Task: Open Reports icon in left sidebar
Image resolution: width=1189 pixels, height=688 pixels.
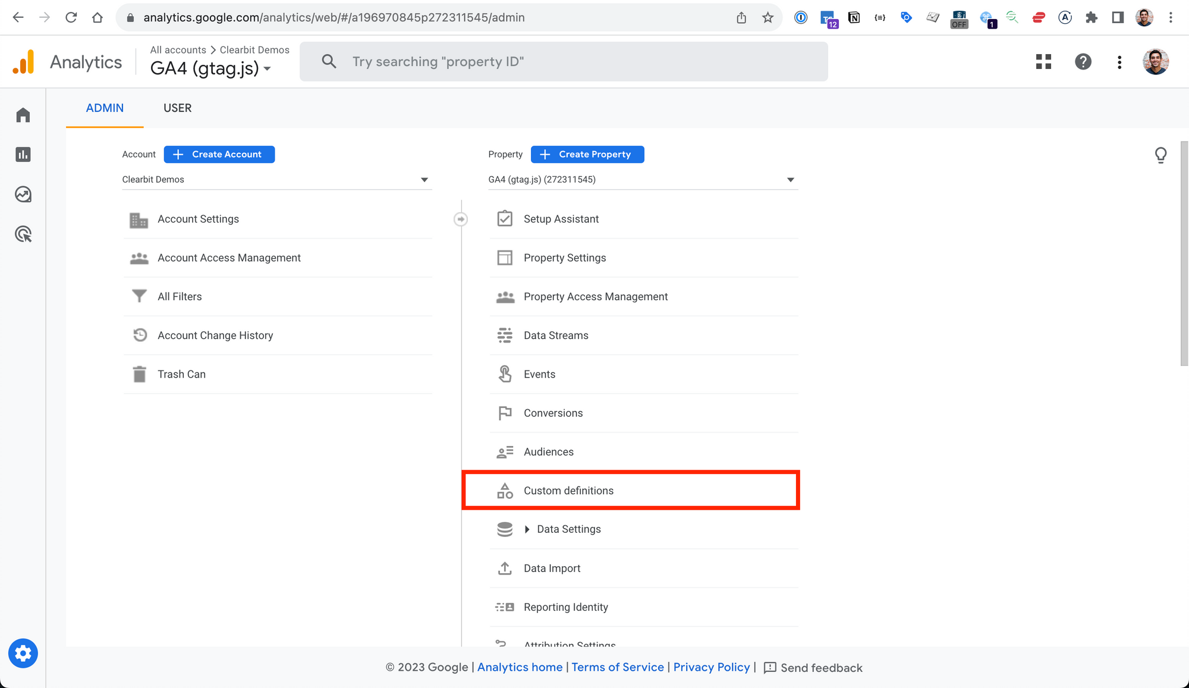Action: click(x=23, y=155)
